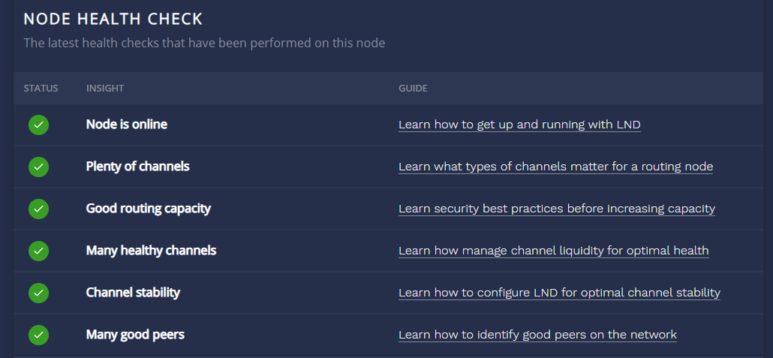
Task: Open guide to configure LND for channel stability
Action: [x=559, y=293]
